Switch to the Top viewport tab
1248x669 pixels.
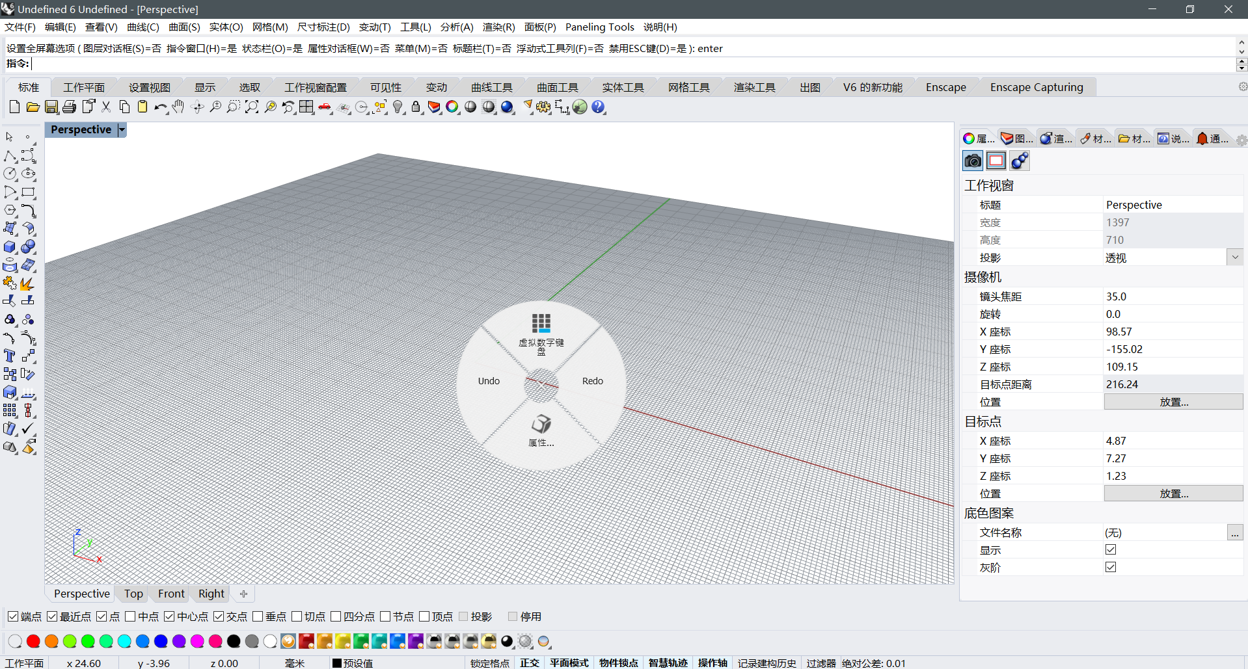pyautogui.click(x=133, y=594)
